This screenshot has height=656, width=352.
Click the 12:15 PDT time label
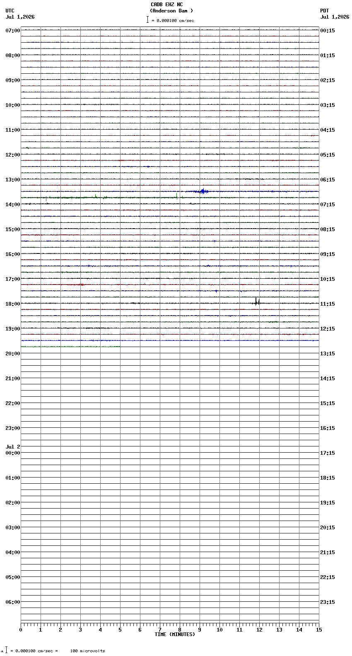[328, 329]
